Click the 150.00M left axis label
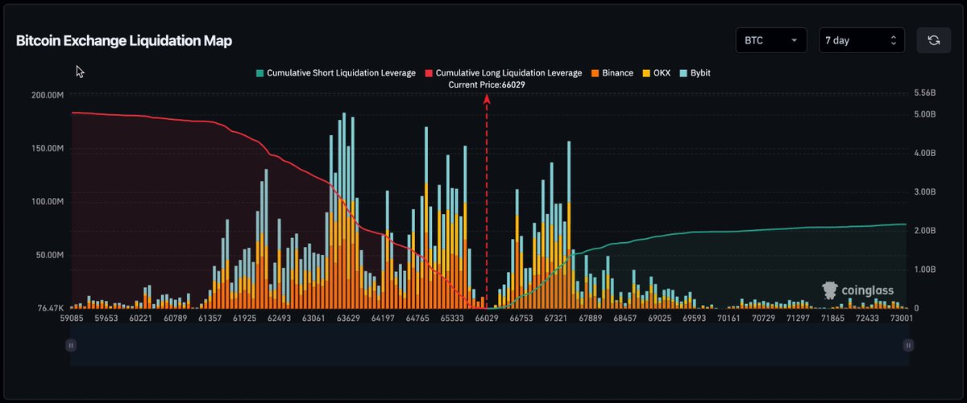Viewport: 967px width, 403px height. [x=48, y=149]
